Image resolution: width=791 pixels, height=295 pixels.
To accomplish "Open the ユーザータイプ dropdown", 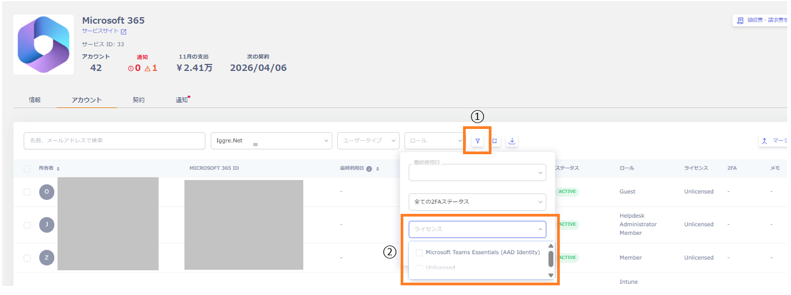I will click(x=368, y=141).
